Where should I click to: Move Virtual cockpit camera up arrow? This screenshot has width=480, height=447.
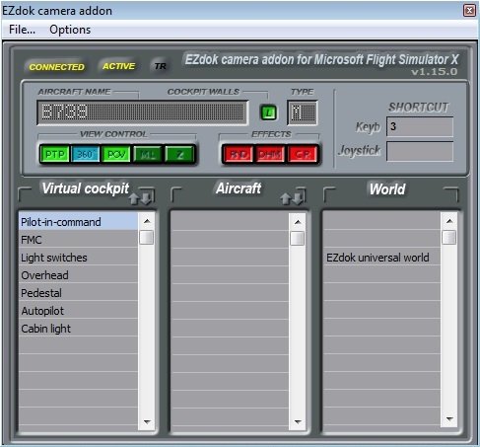click(134, 198)
